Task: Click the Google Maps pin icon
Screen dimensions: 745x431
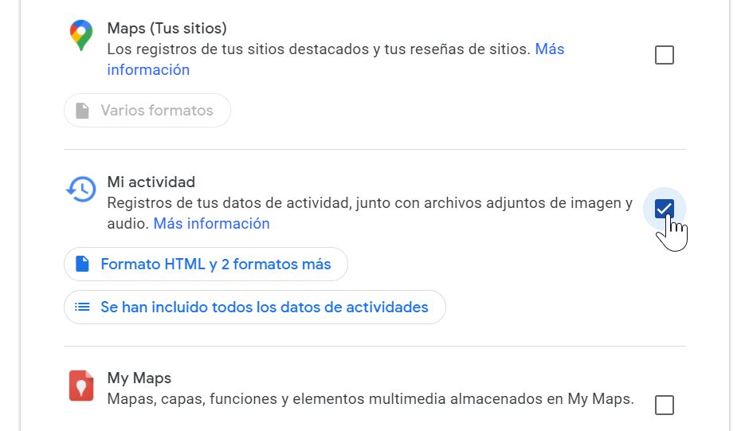Action: tap(80, 36)
